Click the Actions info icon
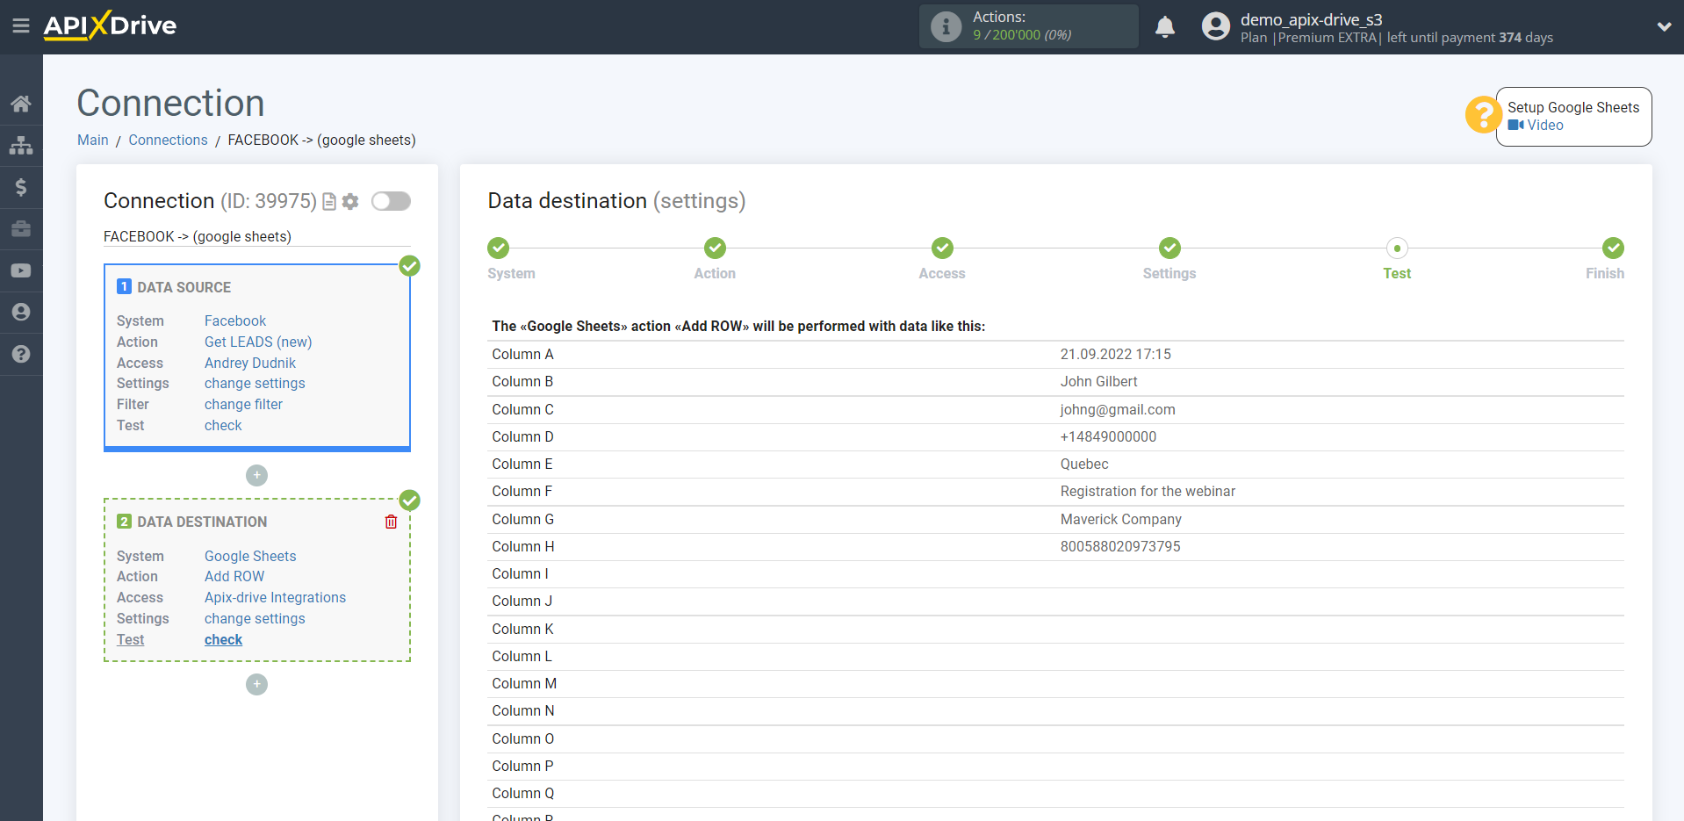This screenshot has width=1684, height=821. pyautogui.click(x=946, y=26)
